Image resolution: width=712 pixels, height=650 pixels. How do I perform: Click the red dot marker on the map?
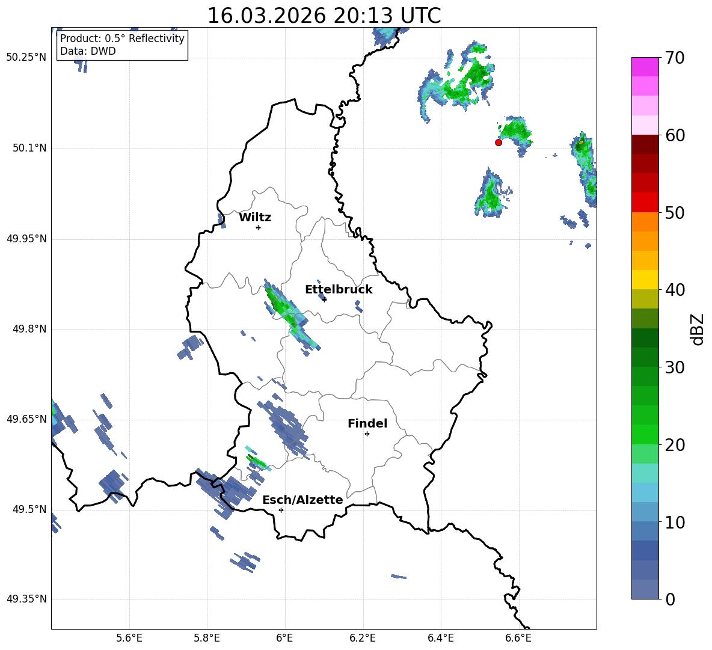[x=498, y=142]
